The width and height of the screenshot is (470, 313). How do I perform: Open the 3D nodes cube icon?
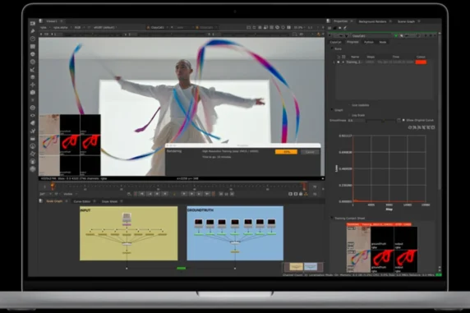point(33,92)
